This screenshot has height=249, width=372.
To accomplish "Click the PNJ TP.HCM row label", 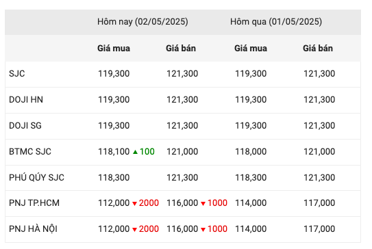I will point(34,202).
